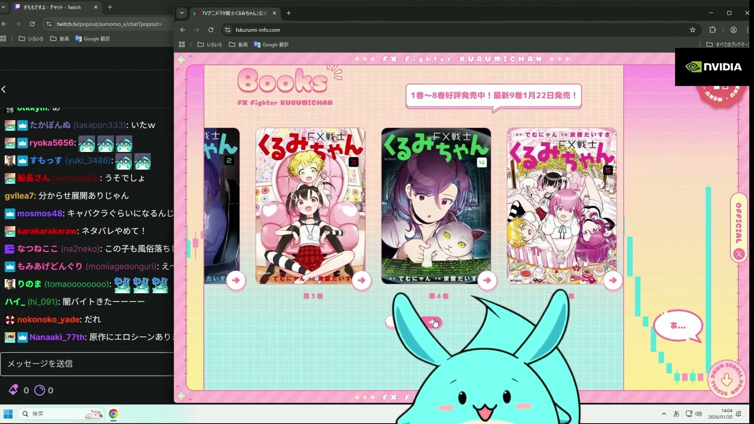Viewport: 754px width, 424px height.
Task: Click the volume 4 book cover thumbnail
Action: (436, 206)
